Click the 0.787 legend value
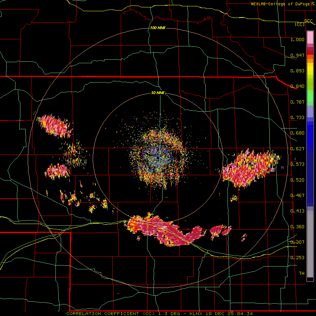This screenshot has height=316, width=316. [x=297, y=102]
